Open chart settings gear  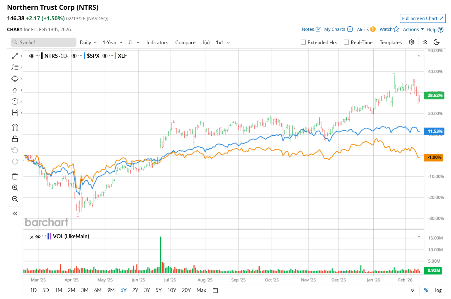click(x=412, y=42)
